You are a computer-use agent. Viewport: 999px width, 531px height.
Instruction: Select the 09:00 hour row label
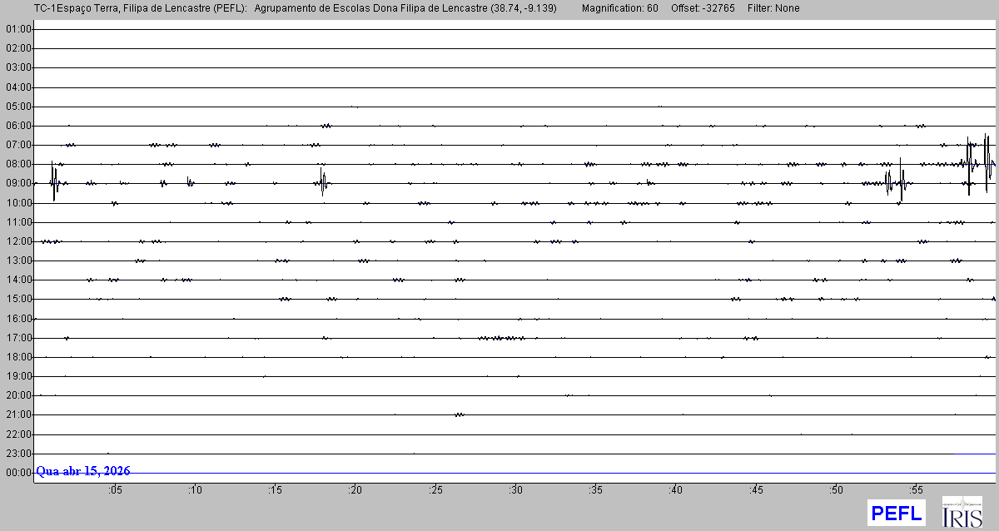[17, 183]
